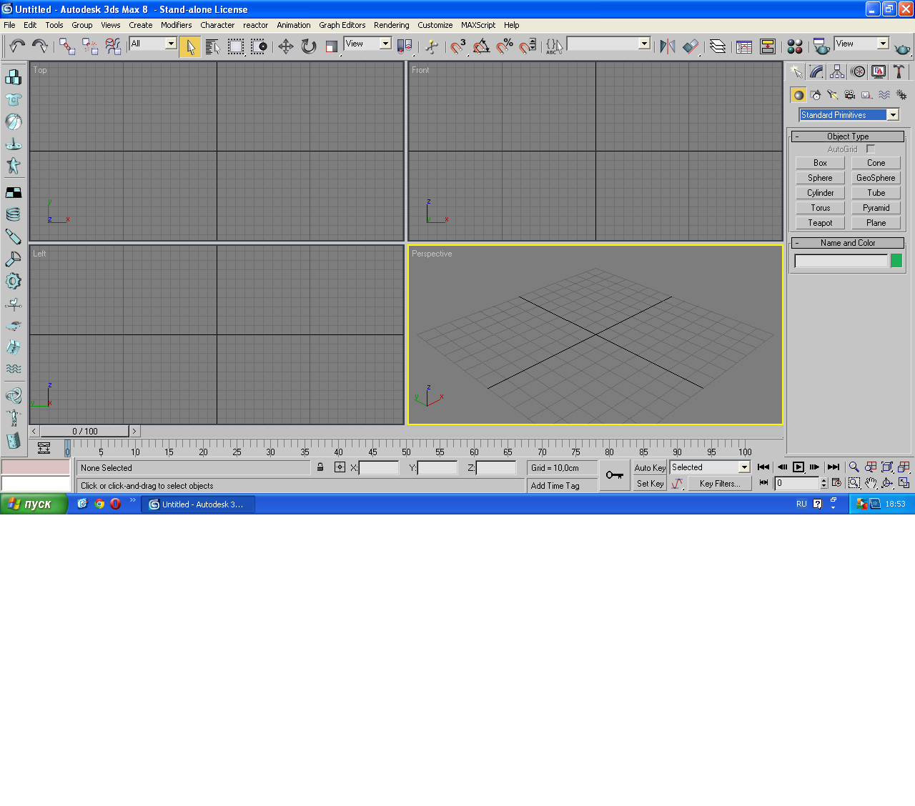Activate the Select and Link tool
This screenshot has width=915, height=806.
67,46
